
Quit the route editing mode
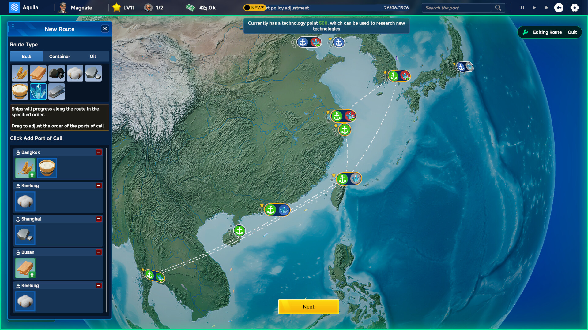click(572, 32)
